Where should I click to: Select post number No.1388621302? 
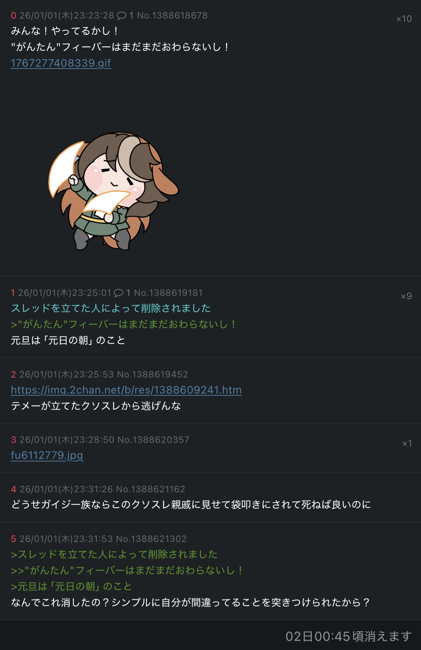[151, 538]
